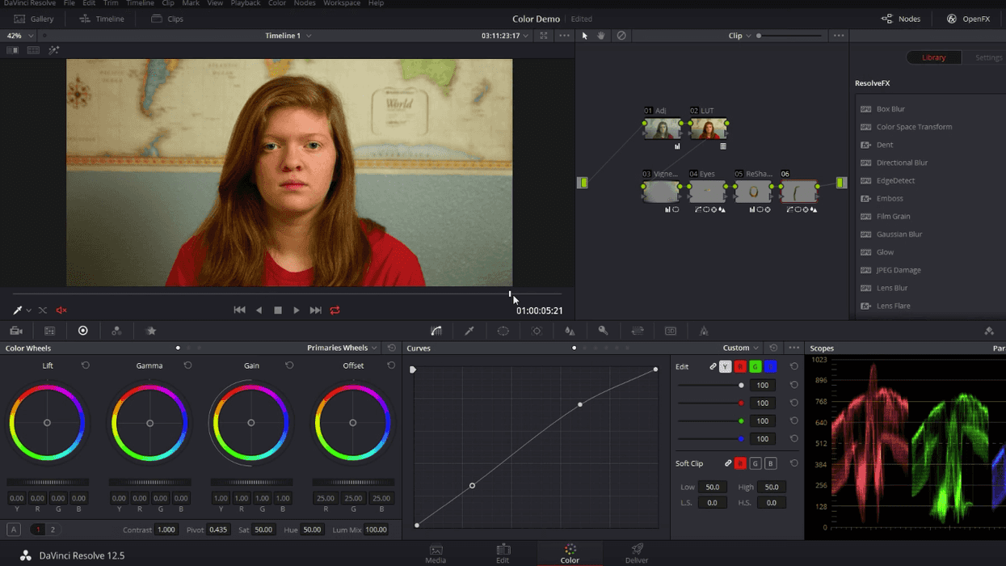Screen dimensions: 1006x566
Task: Click the image wipe icon above the viewer
Action: tap(13, 50)
